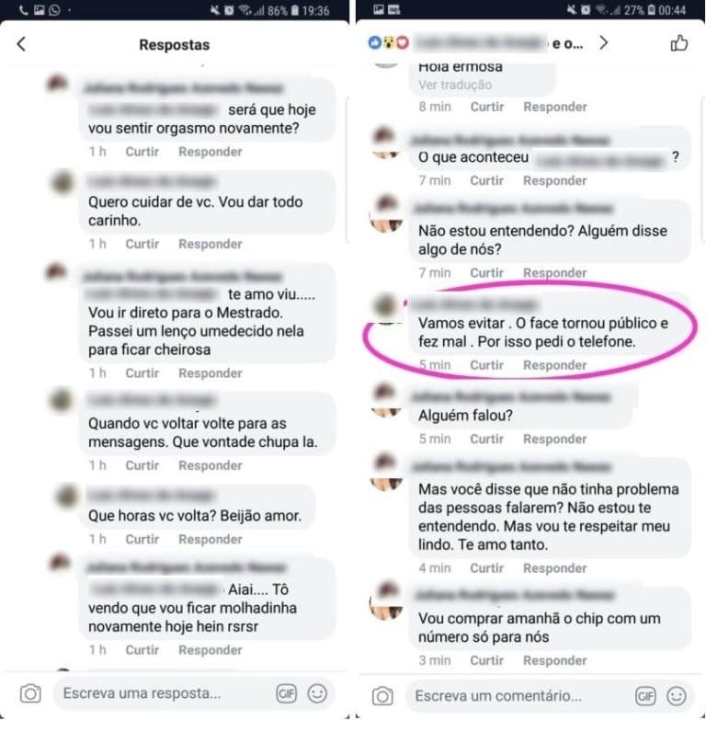Click Curtir under 'Quero cuidar de vc' comment
This screenshot has height=732, width=706.
coord(142,244)
